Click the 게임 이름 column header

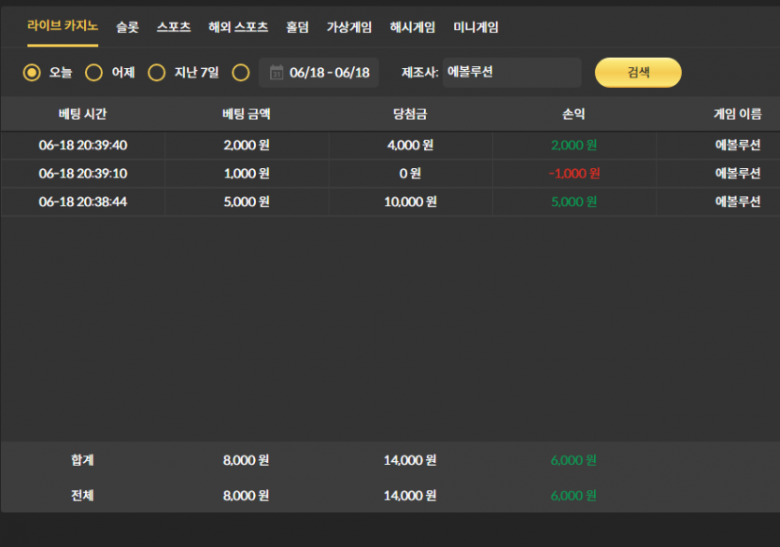point(738,114)
